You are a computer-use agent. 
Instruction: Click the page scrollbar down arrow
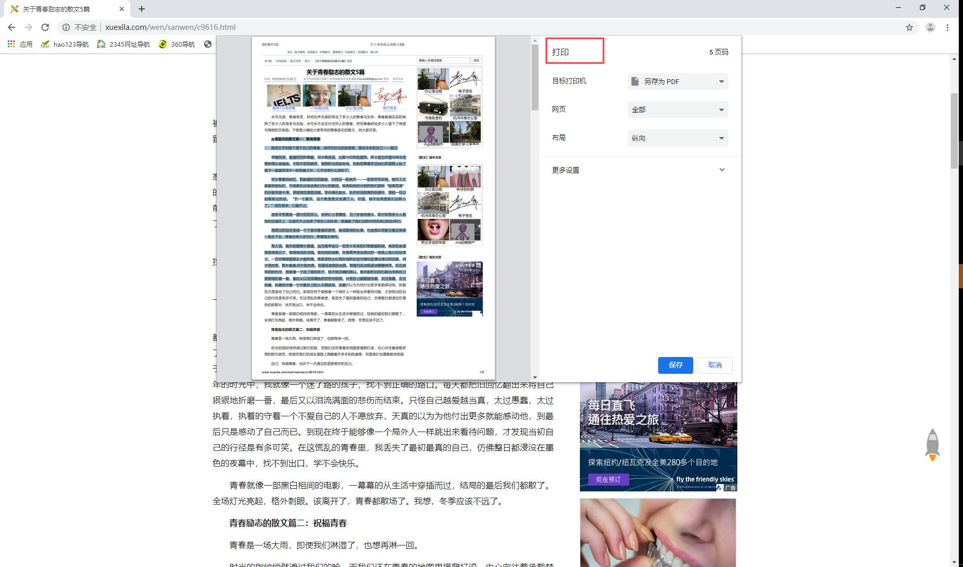(x=954, y=562)
